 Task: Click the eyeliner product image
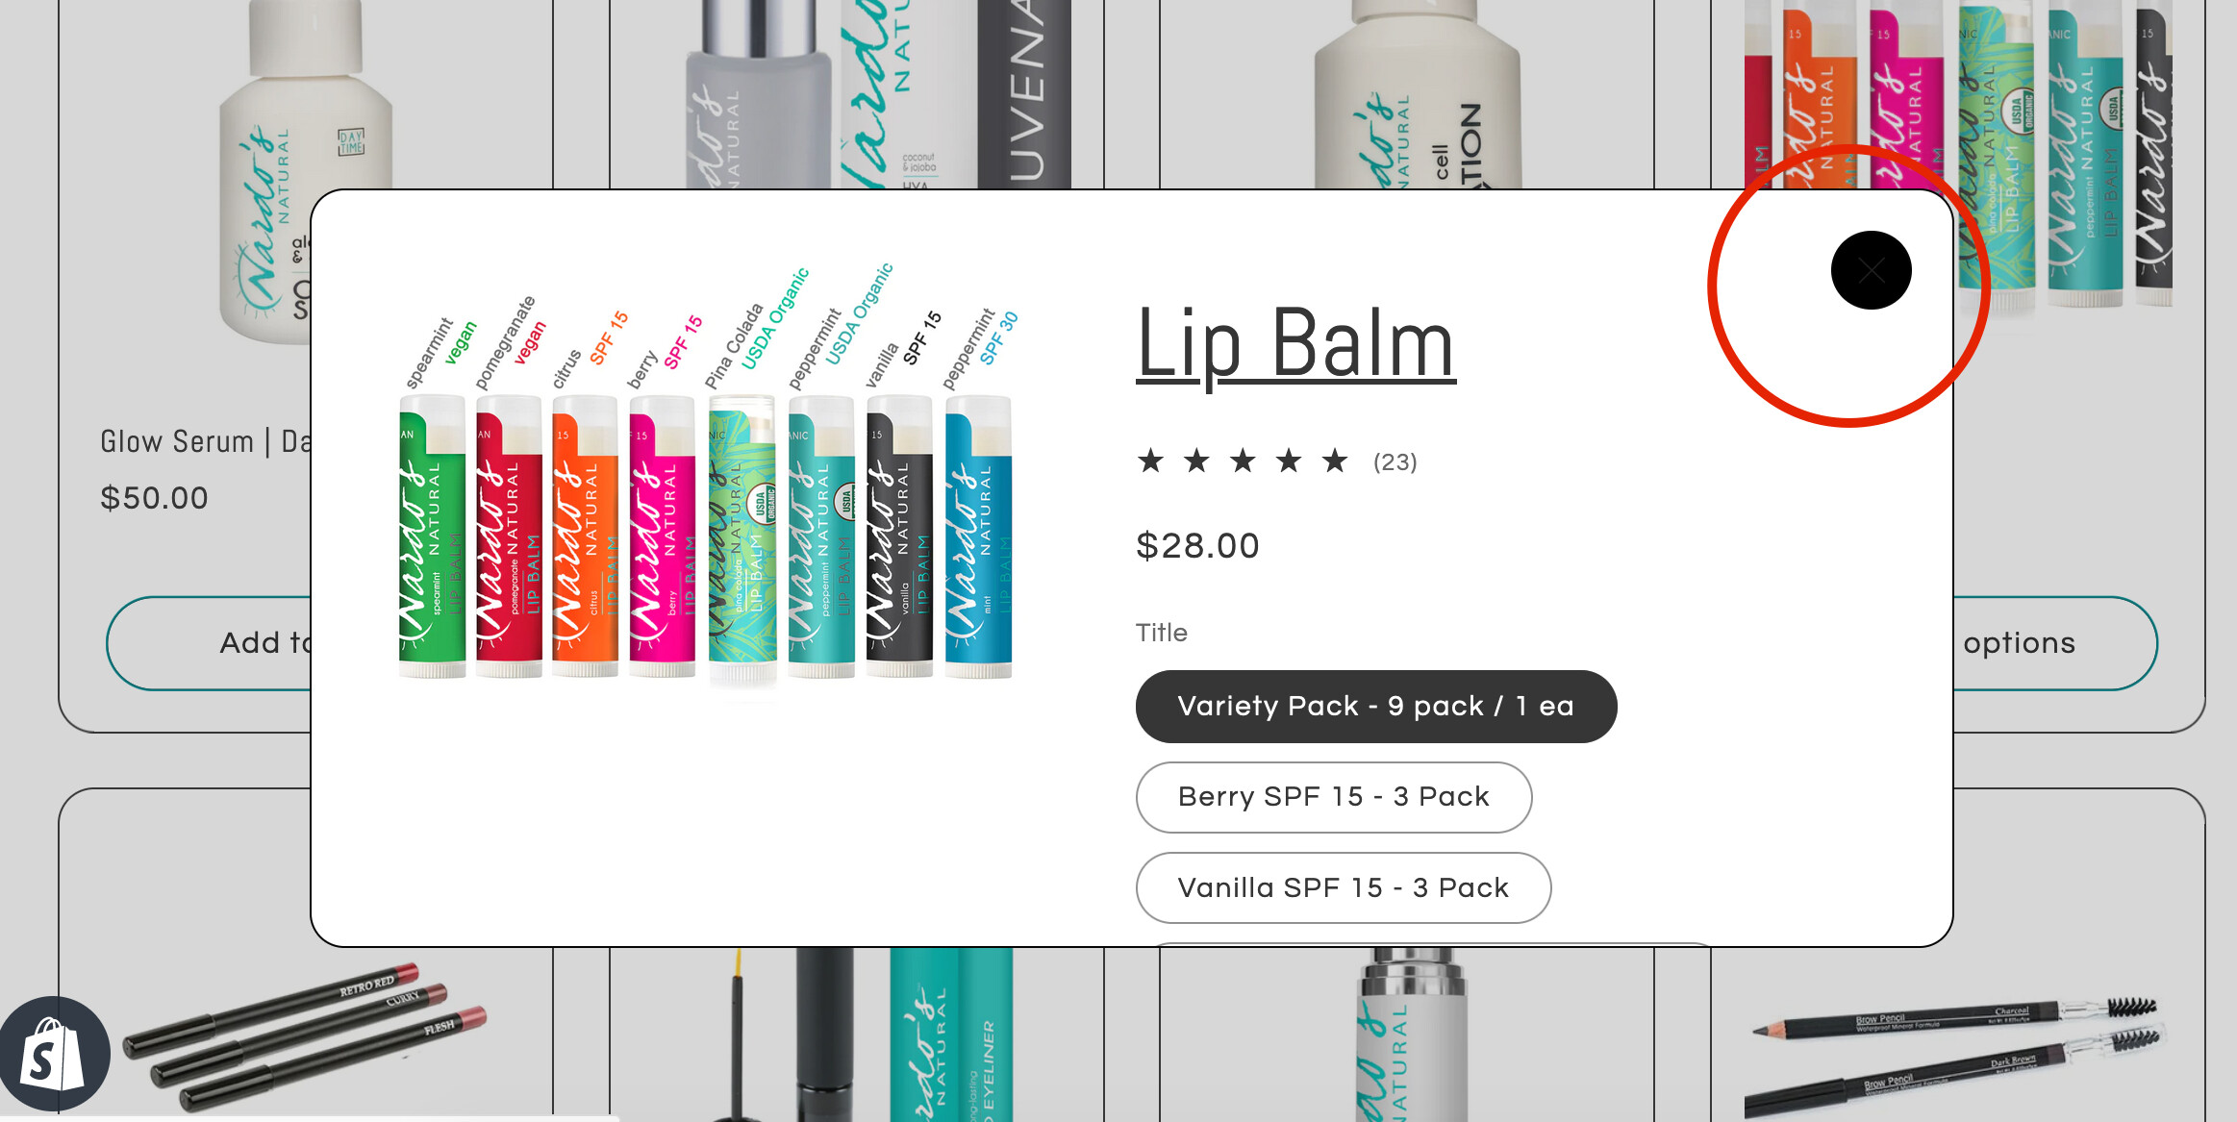856,1035
